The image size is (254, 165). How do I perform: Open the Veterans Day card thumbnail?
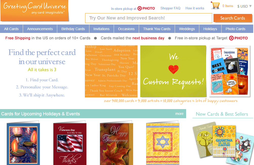[70, 143]
